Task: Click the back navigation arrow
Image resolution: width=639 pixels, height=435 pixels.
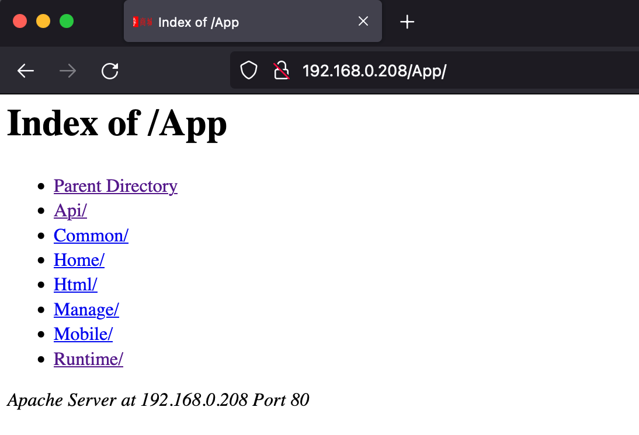Action: pyautogui.click(x=26, y=71)
